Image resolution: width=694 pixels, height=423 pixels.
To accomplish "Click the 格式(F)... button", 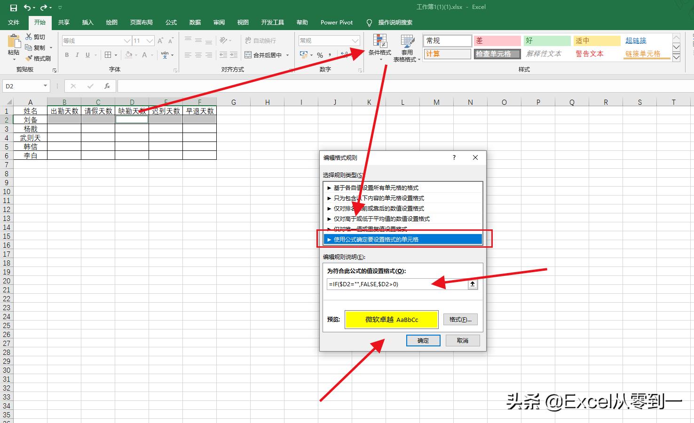I will (460, 320).
